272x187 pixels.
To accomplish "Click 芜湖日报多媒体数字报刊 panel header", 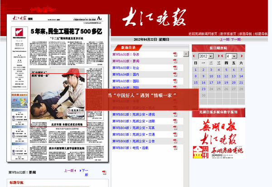I will (x=218, y=112).
